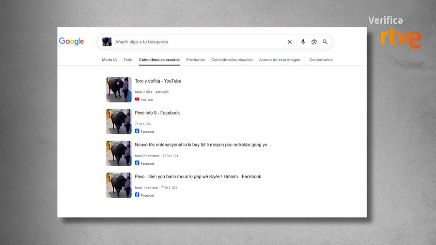Open 'Nouvo fòs entènasyonal' Facebook result

[x=203, y=145]
